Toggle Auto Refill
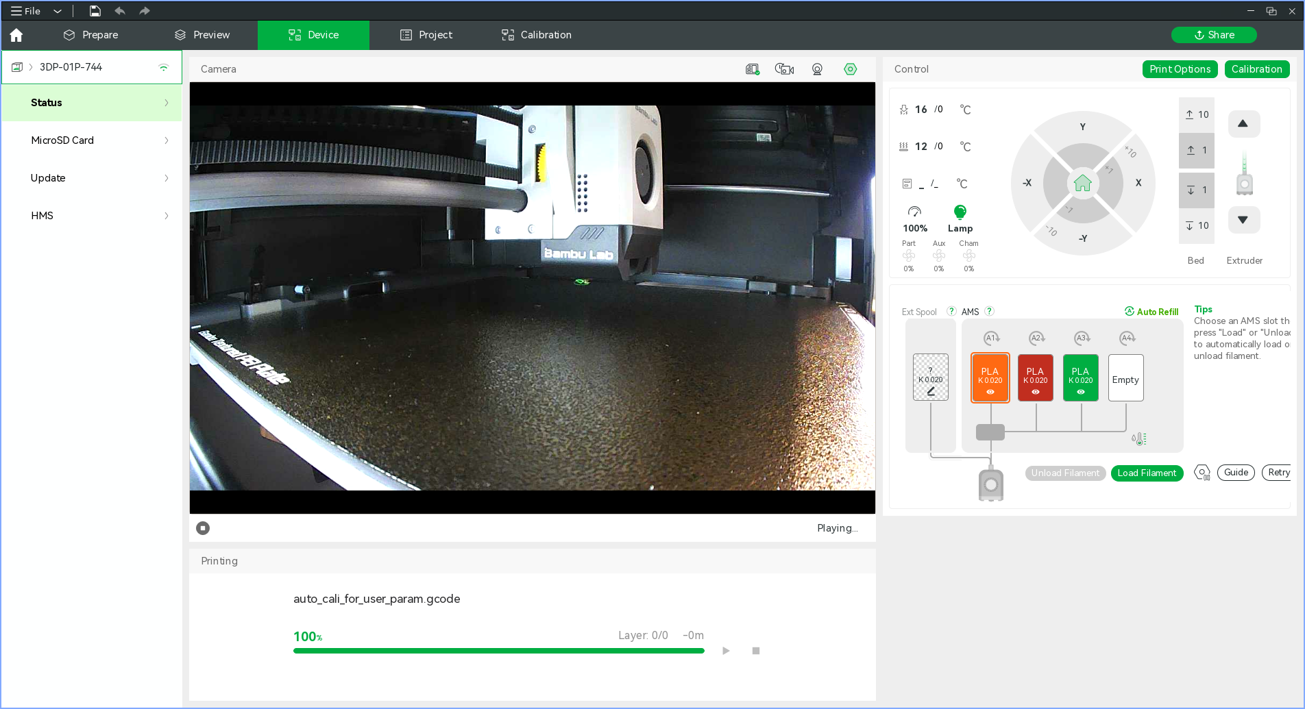This screenshot has height=709, width=1305. click(1151, 312)
